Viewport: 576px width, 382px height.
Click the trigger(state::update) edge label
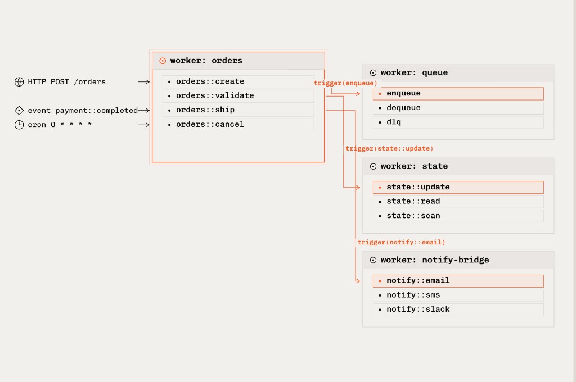click(x=389, y=149)
